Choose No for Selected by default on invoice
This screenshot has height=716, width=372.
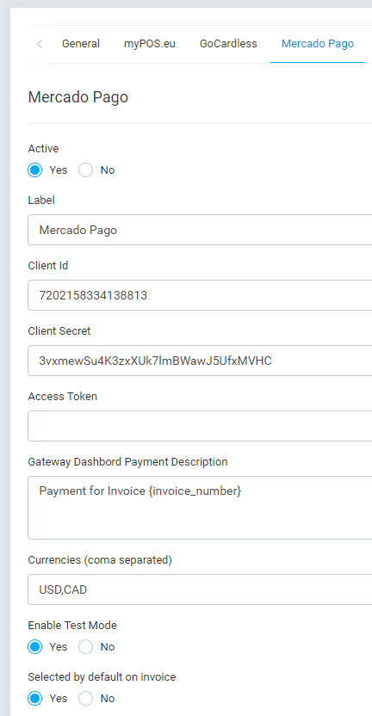[x=86, y=699]
